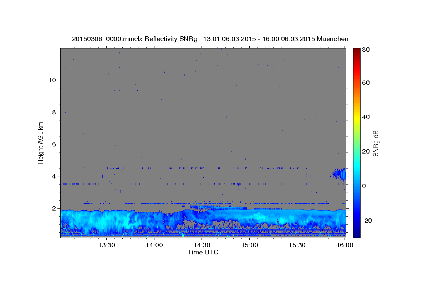Click the 14:00 time tick label
Viewport: 428px width, 285px height.
click(x=154, y=245)
